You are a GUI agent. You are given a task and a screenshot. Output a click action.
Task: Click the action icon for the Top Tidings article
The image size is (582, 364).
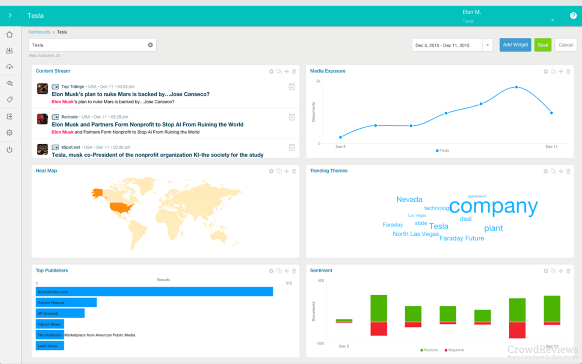pyautogui.click(x=291, y=87)
